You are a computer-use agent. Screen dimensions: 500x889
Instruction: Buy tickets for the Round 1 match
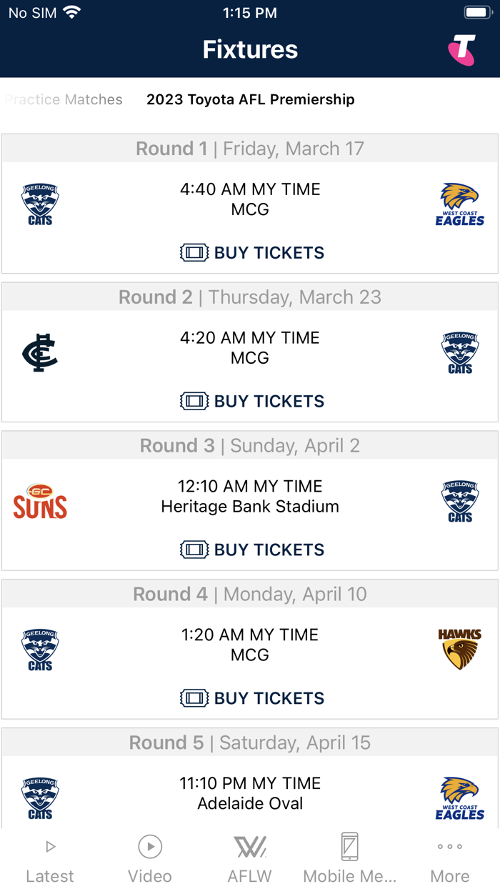251,252
